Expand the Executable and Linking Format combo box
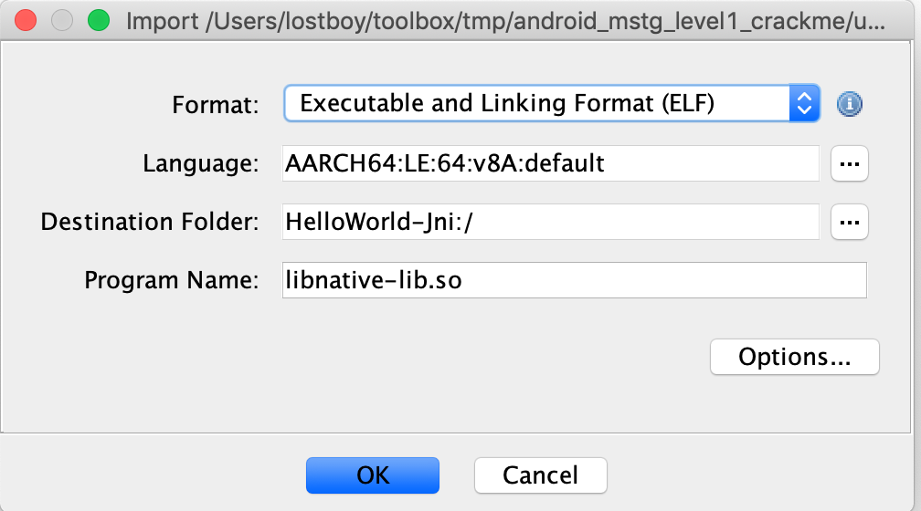The image size is (921, 511). tap(537, 104)
